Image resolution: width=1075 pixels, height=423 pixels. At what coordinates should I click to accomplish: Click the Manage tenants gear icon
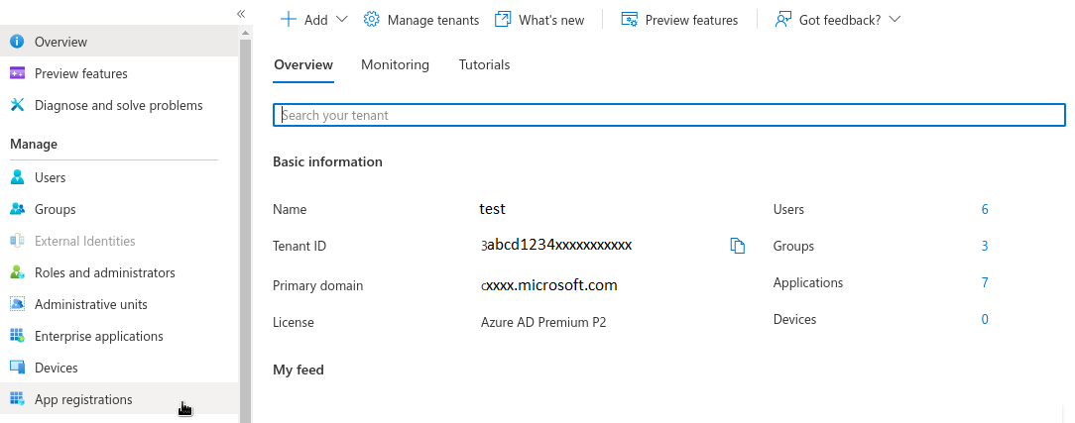point(372,20)
